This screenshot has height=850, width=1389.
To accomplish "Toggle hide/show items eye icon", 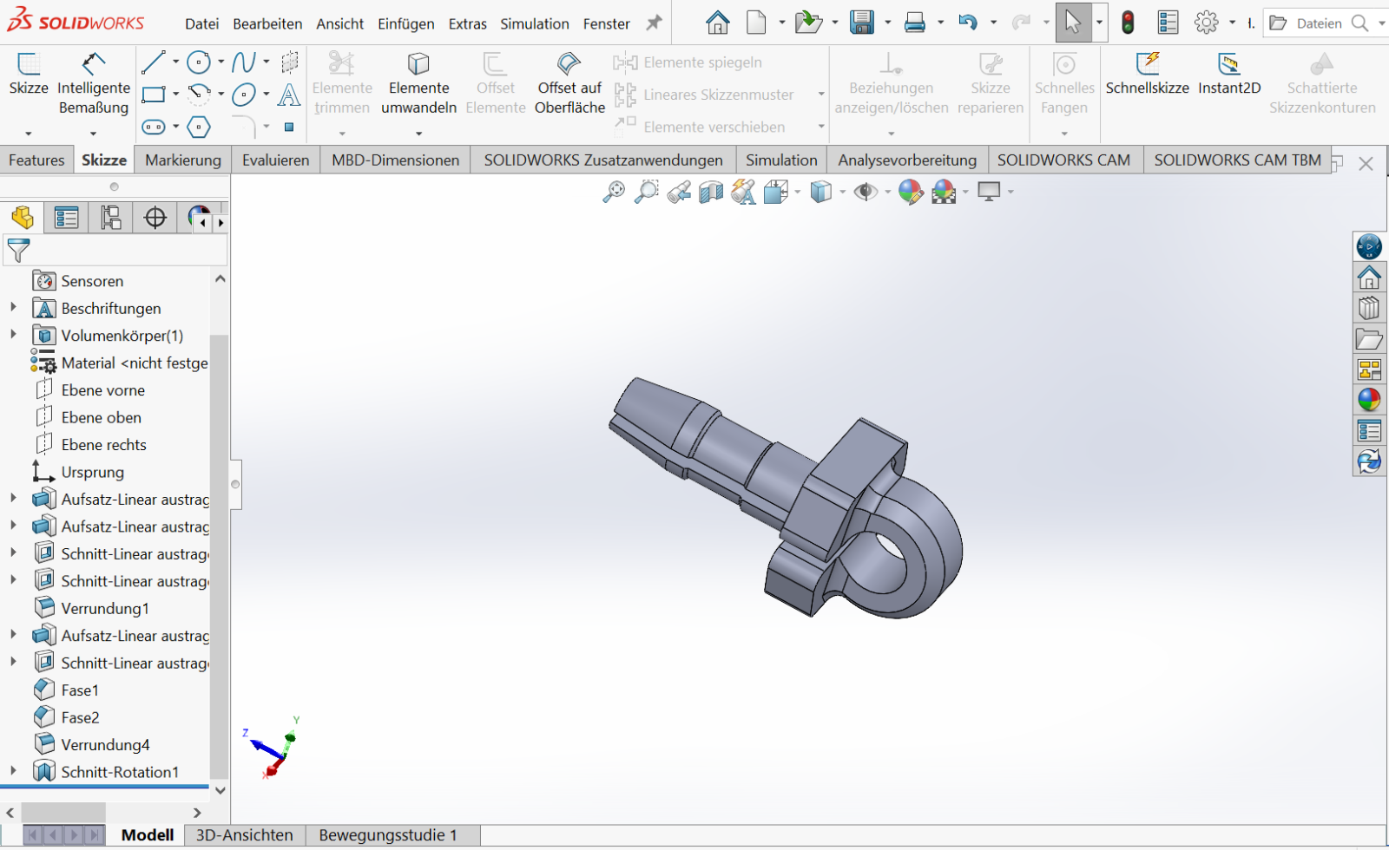I will [x=865, y=192].
